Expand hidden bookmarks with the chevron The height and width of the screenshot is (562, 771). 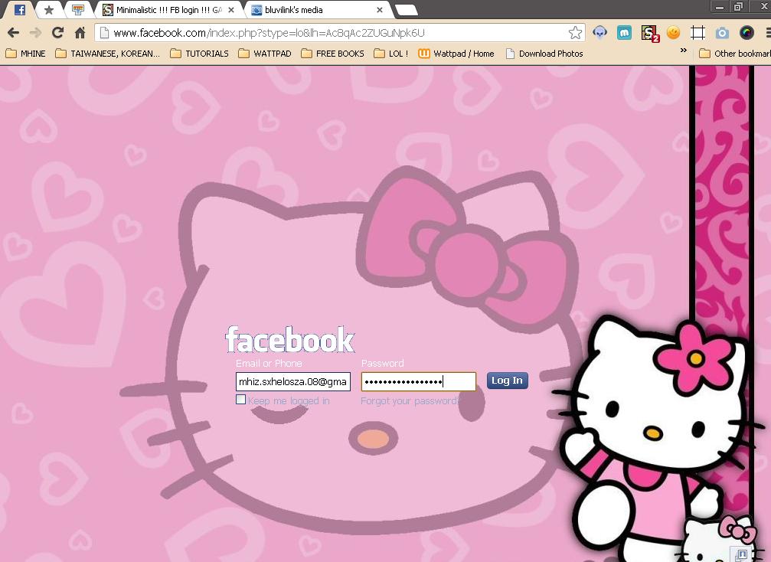[x=683, y=51]
